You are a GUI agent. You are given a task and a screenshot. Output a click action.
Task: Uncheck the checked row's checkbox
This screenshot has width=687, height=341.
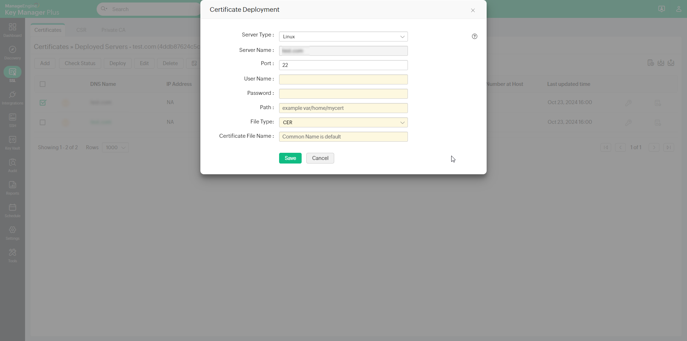(x=43, y=103)
